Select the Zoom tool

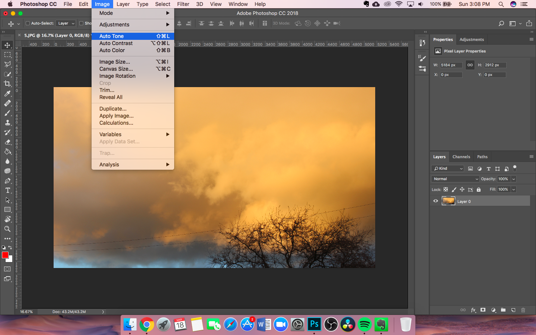point(7,229)
